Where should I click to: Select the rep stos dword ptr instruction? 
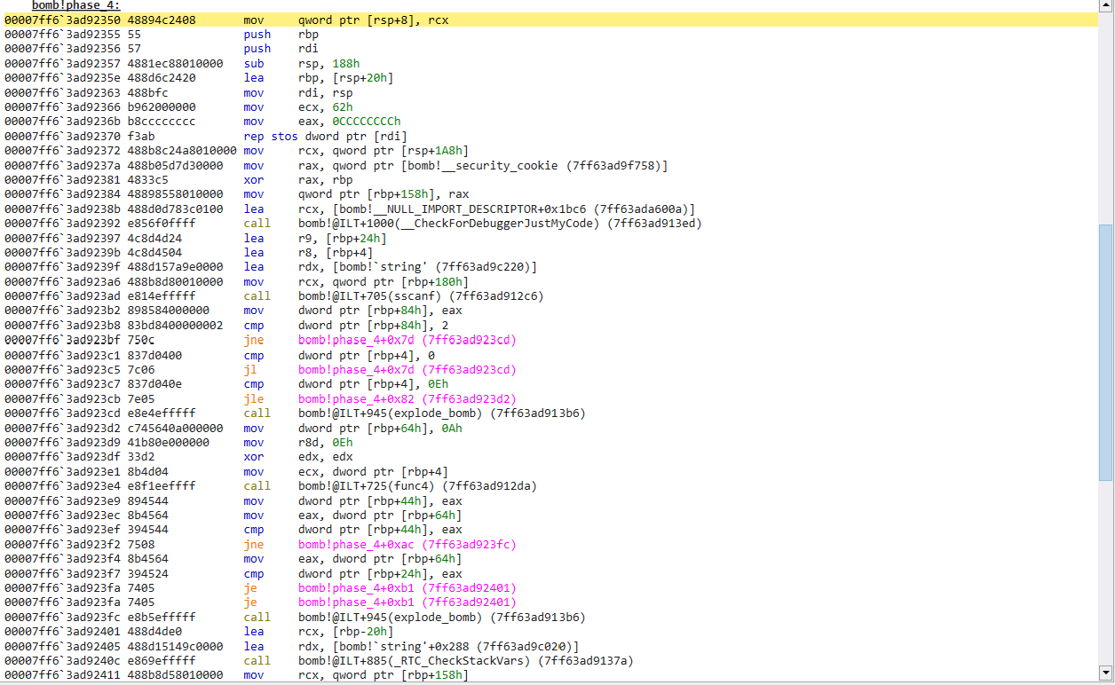(330, 136)
